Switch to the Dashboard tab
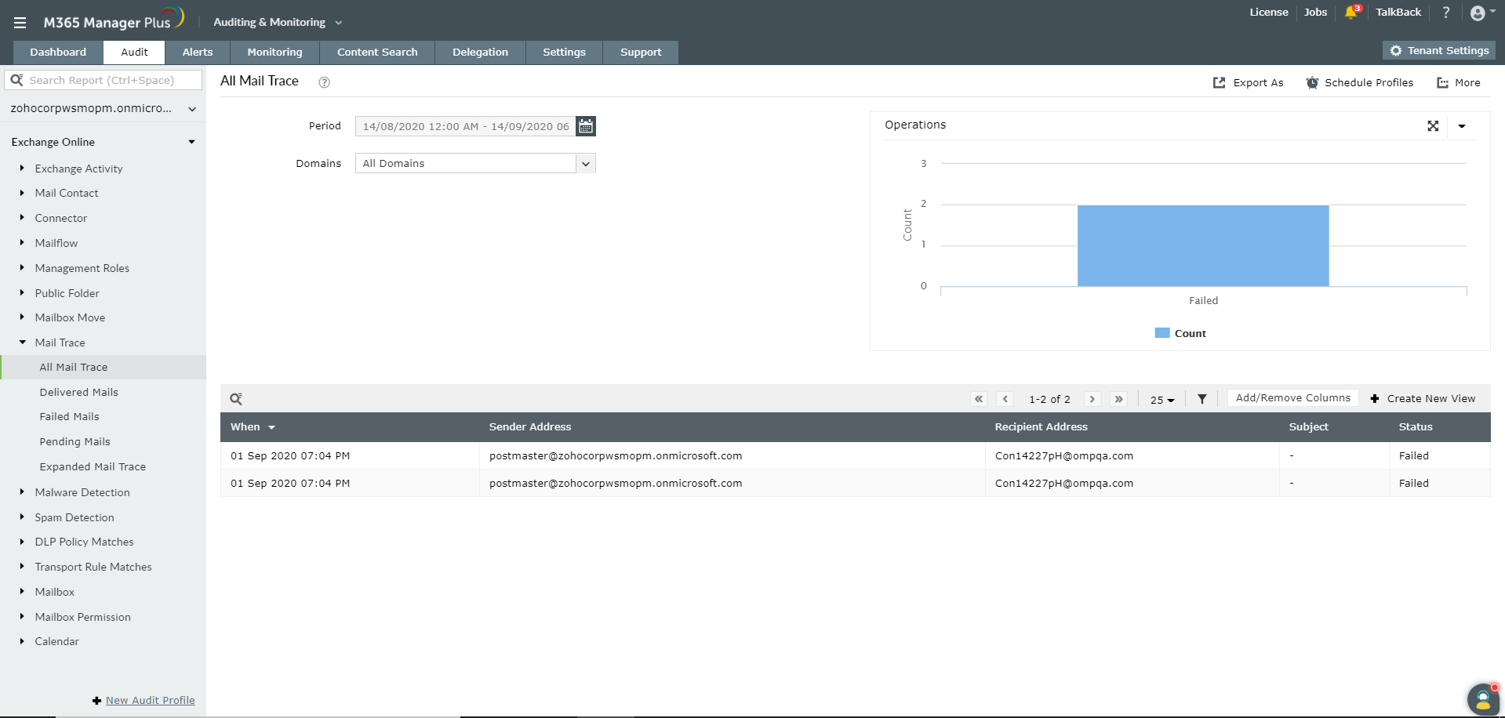Screen dimensions: 1505x718 tap(58, 53)
